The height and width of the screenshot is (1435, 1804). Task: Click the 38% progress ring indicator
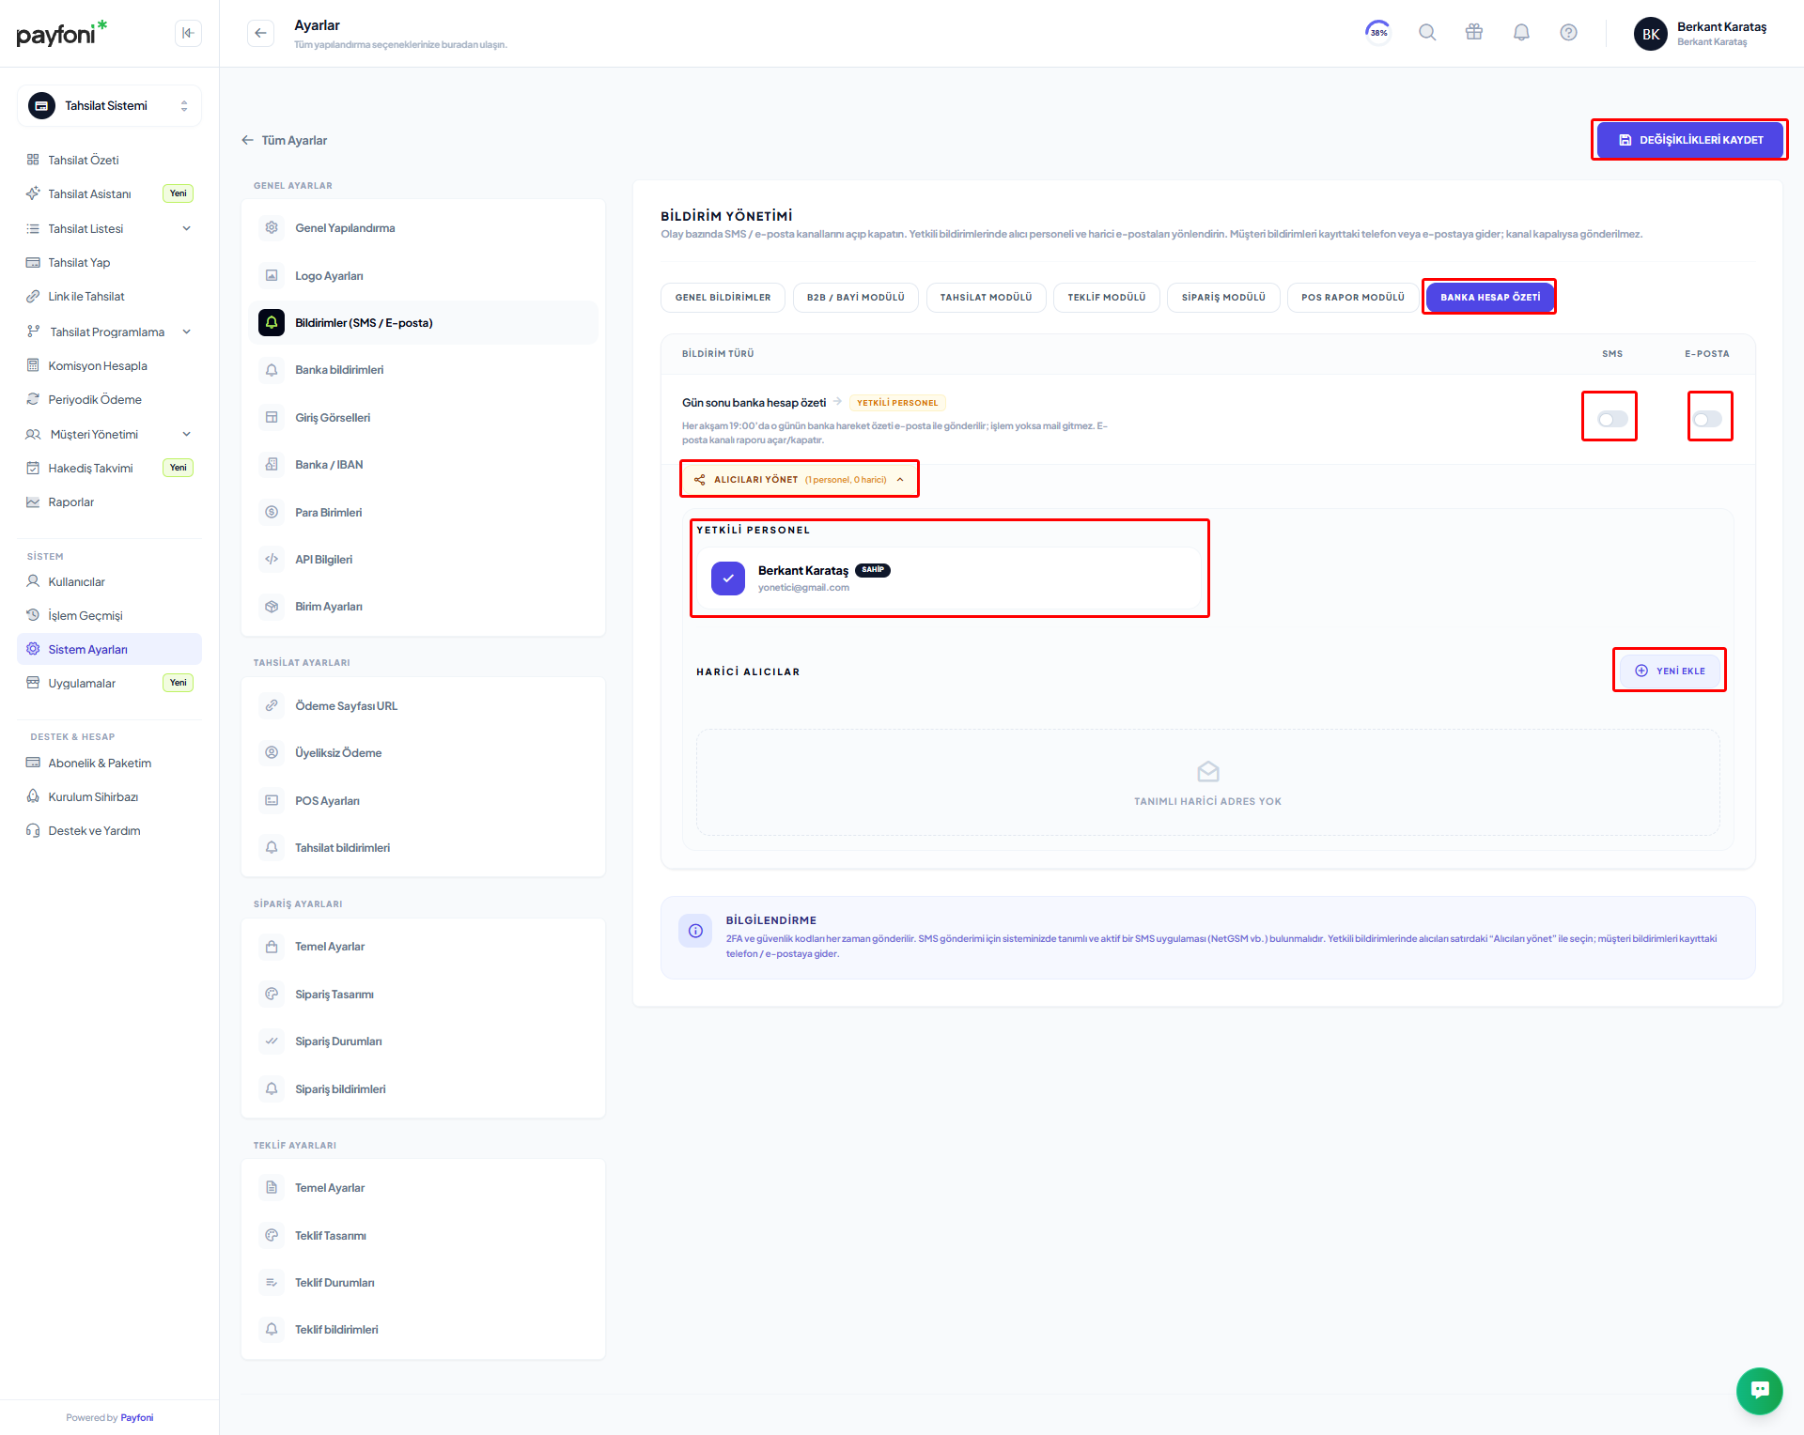1377,32
